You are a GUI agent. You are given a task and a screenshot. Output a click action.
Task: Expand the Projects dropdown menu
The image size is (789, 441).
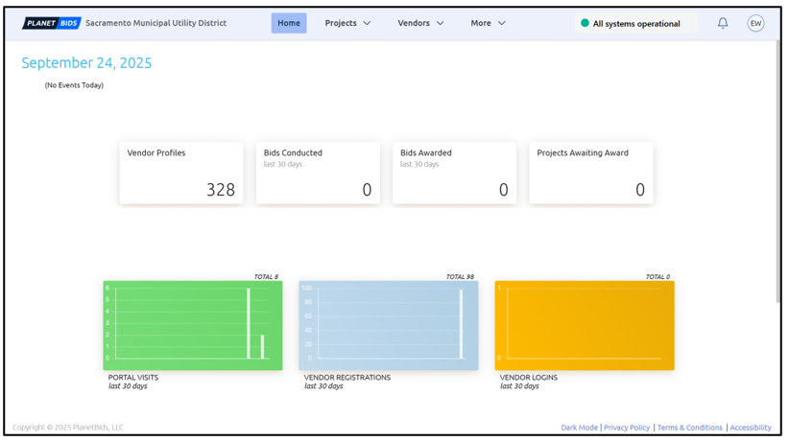point(347,23)
